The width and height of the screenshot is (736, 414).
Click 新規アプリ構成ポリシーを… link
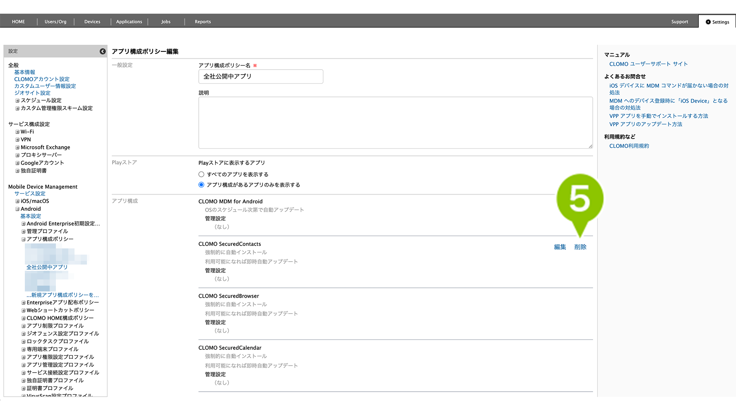[63, 295]
